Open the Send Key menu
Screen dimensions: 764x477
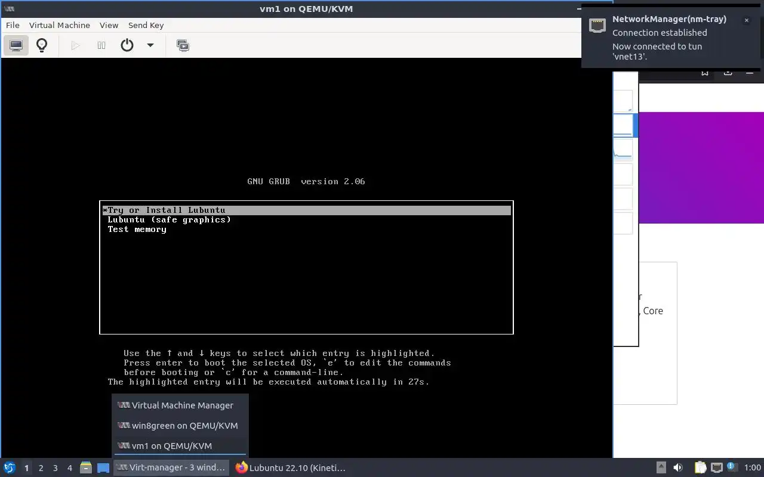[146, 25]
